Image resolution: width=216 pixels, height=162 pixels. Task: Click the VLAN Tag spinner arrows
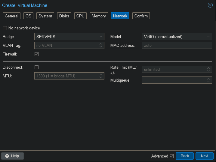[x=101, y=46]
